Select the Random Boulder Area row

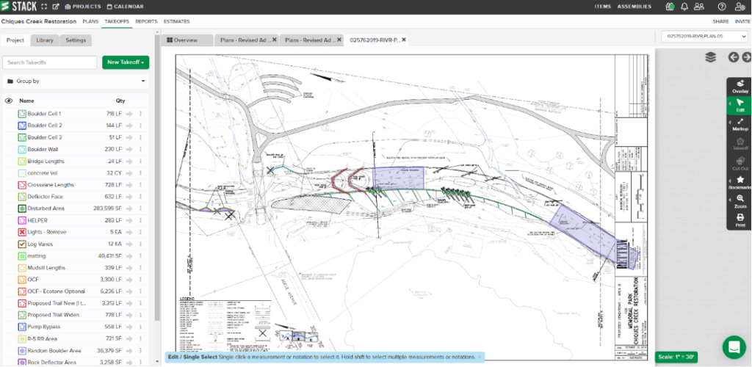[x=76, y=350]
